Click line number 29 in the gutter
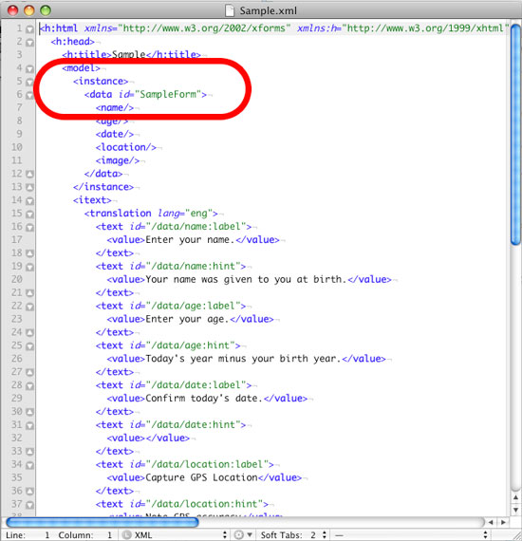Viewport: 522px width, 541px height. click(x=17, y=399)
